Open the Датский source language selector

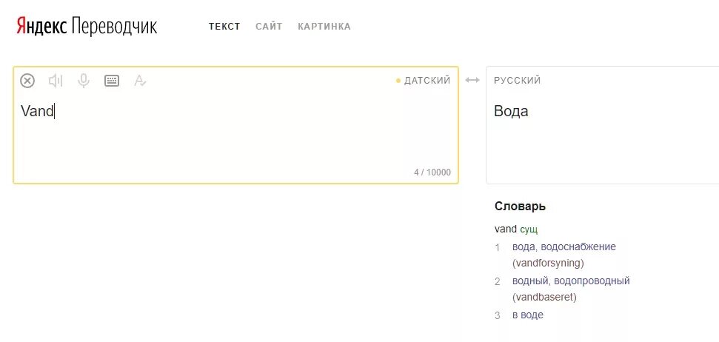click(x=427, y=81)
